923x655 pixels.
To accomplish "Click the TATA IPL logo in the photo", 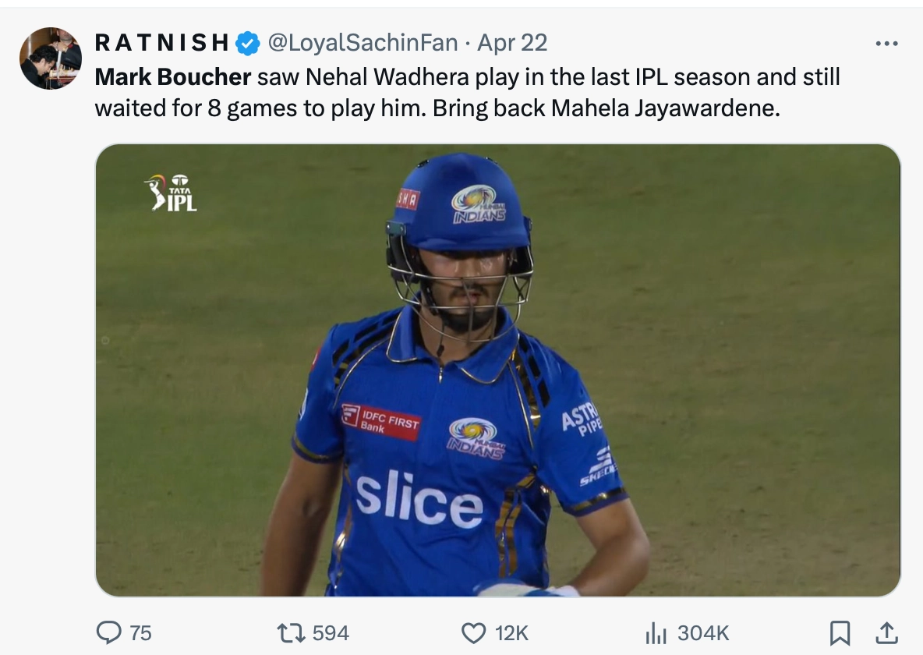I will 171,193.
